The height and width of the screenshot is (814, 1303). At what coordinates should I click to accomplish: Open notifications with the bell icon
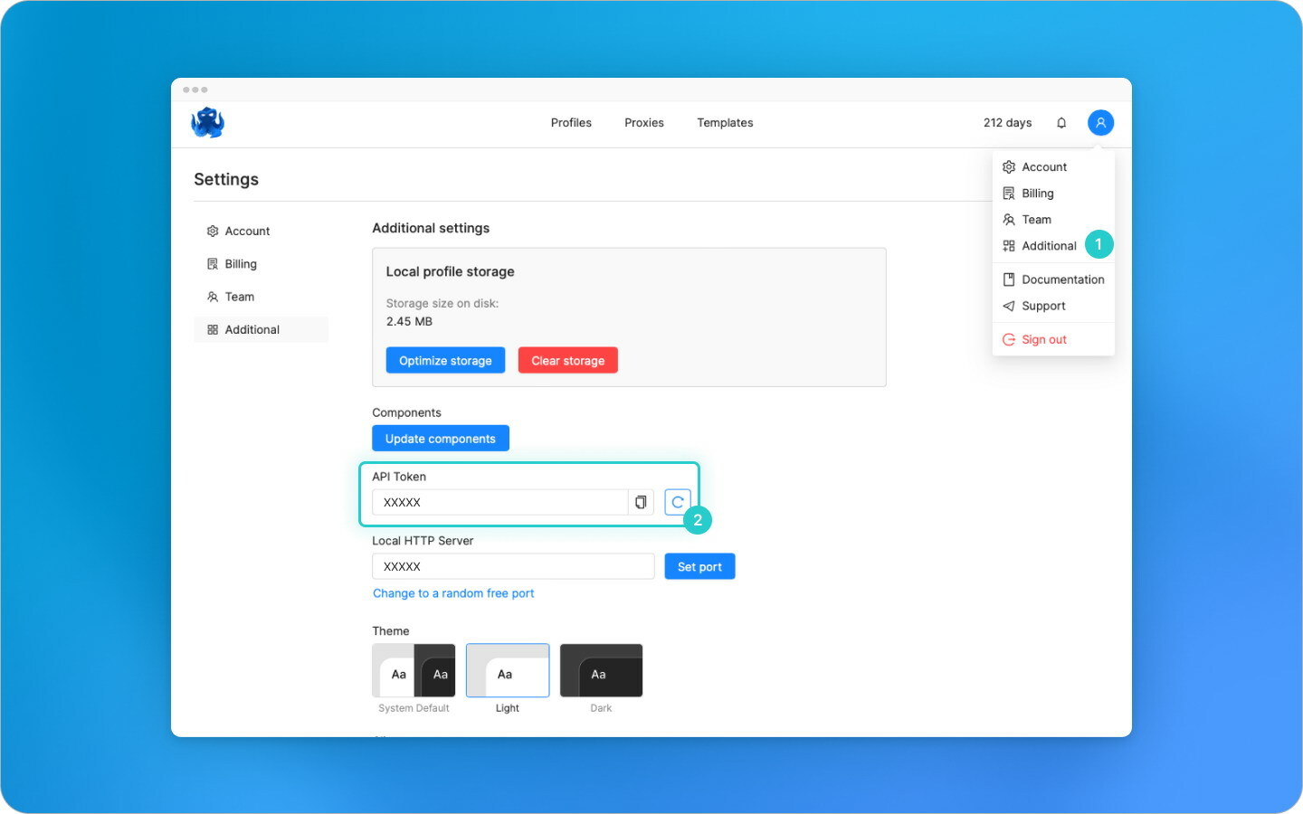click(1061, 122)
